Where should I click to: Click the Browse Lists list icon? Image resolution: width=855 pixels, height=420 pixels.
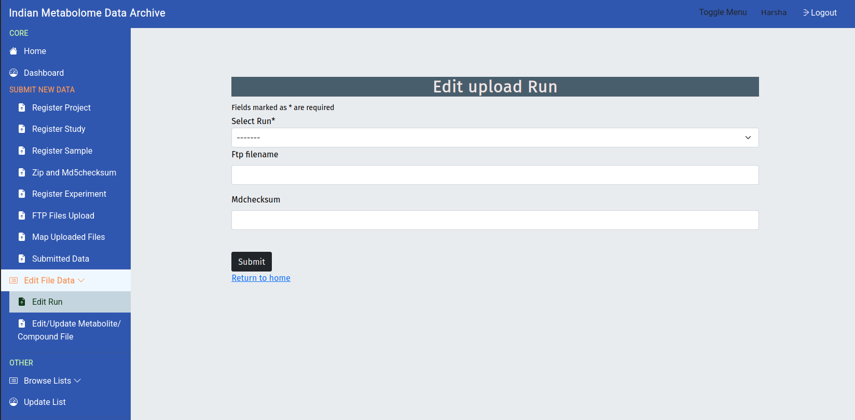pos(13,381)
